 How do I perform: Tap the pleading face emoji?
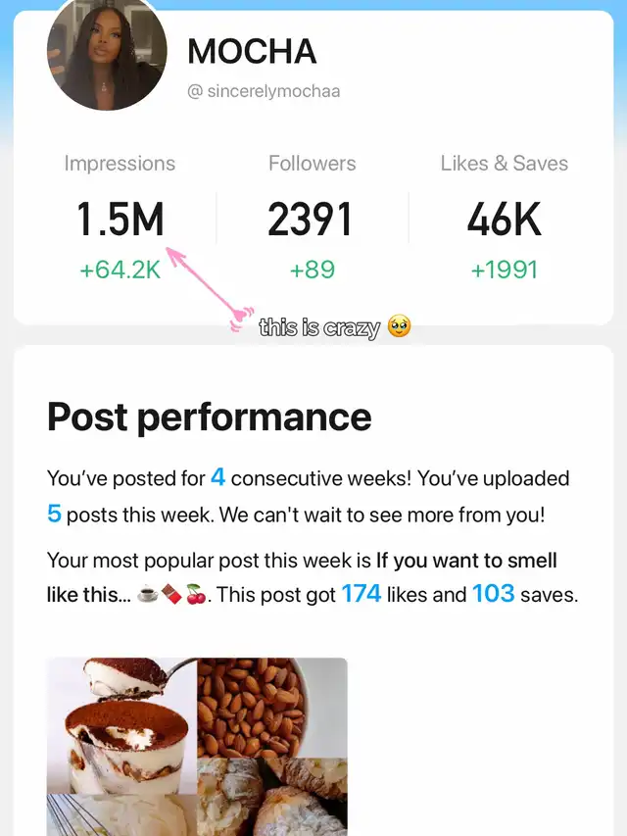coord(399,326)
